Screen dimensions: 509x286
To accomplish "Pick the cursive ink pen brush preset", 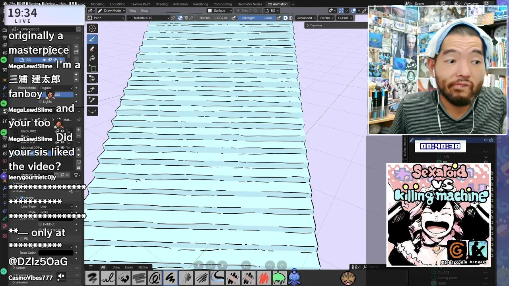I will pos(107,278).
